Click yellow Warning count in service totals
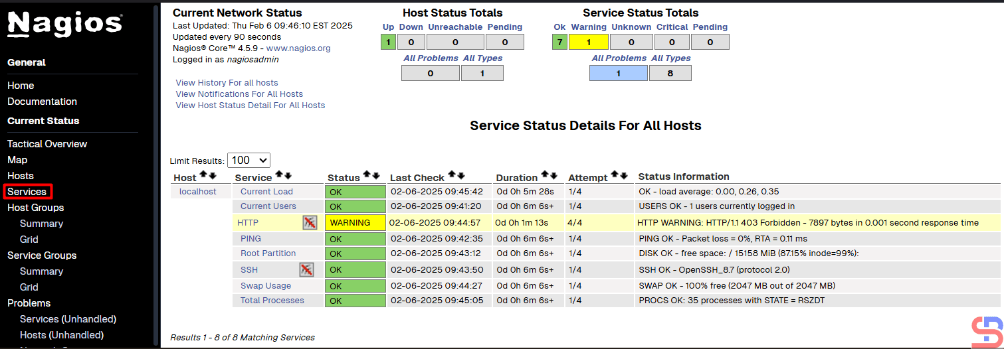The image size is (1004, 349). [589, 42]
